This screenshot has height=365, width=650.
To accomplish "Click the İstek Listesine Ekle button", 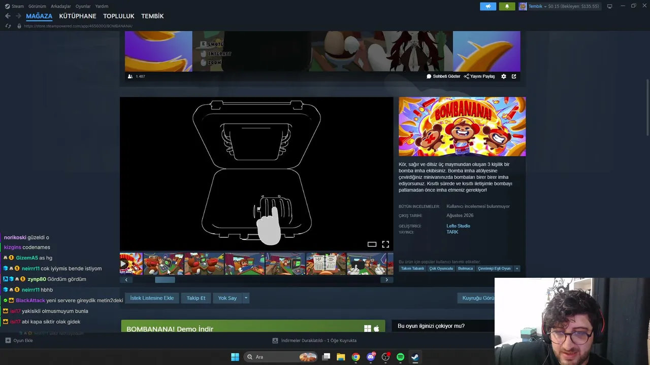I will click(152, 298).
